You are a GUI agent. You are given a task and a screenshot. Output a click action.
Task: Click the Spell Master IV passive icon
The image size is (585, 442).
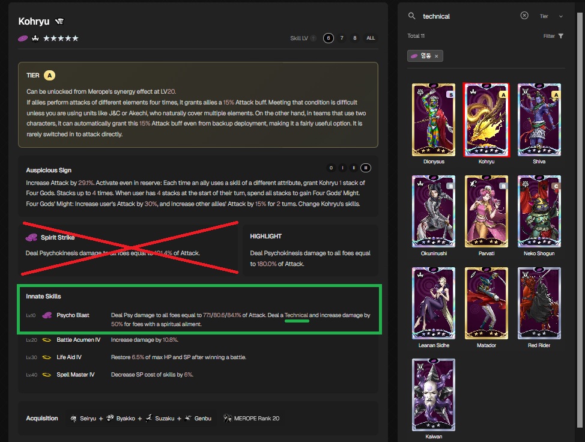(46, 375)
